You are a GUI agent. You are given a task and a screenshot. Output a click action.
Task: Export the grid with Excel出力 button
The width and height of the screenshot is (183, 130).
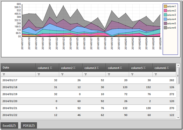pyautogui.click(x=9, y=126)
